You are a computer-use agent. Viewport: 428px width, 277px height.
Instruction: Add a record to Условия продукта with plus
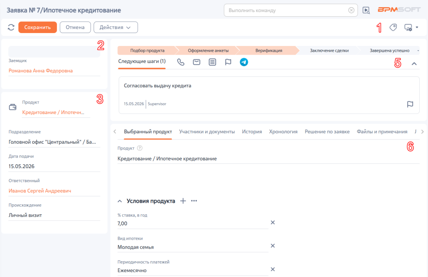[x=183, y=201]
